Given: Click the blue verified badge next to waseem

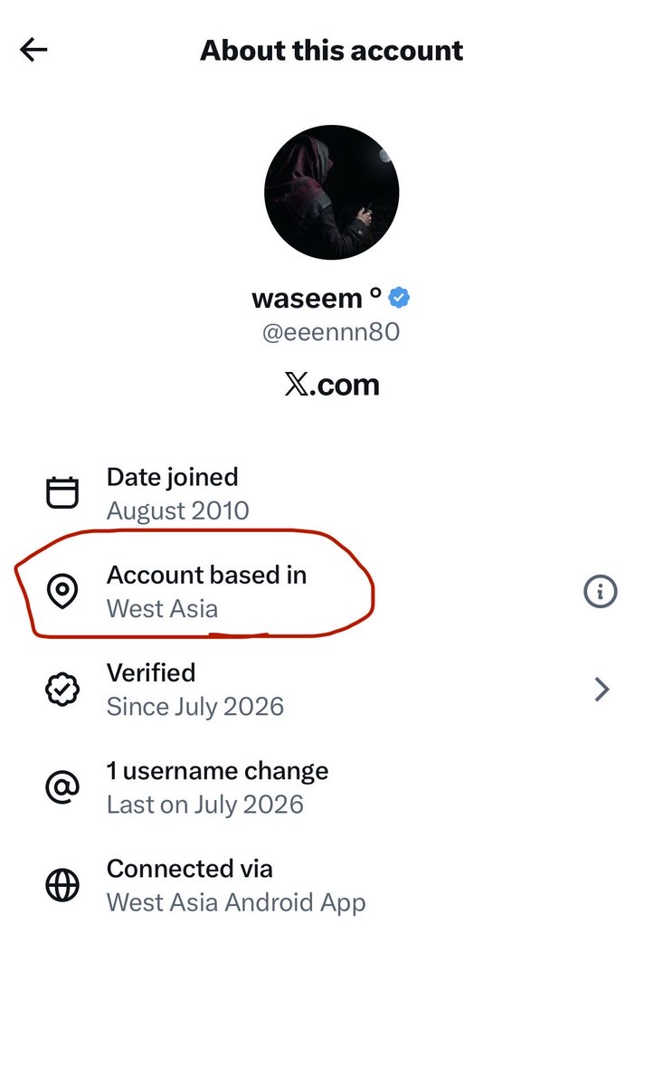Looking at the screenshot, I should pos(400,298).
